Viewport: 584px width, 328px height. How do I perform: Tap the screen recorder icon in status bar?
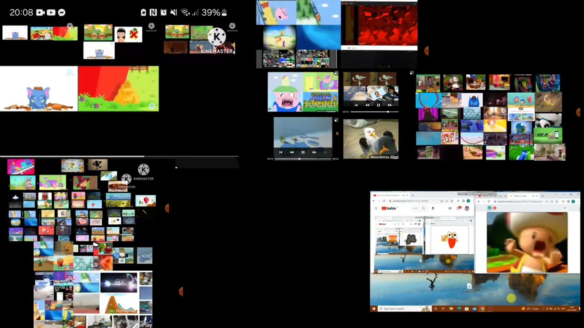pyautogui.click(x=40, y=12)
